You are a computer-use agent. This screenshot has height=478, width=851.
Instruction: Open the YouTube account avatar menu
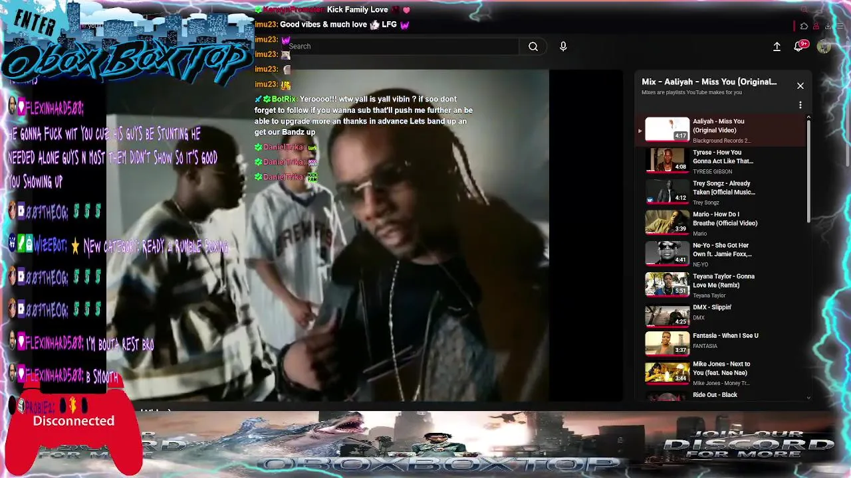[x=824, y=46]
